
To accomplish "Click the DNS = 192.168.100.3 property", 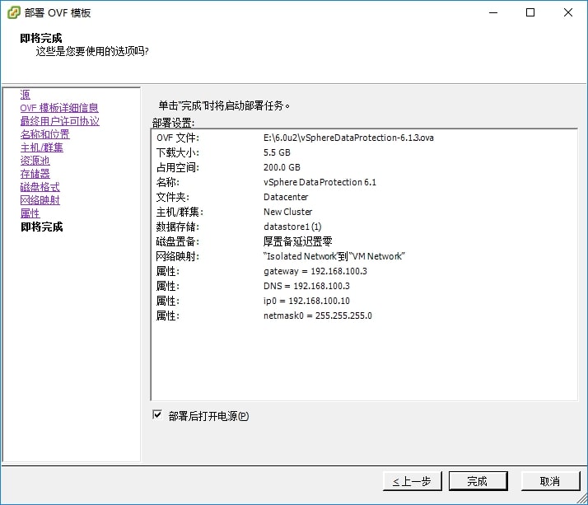I will pyautogui.click(x=306, y=286).
